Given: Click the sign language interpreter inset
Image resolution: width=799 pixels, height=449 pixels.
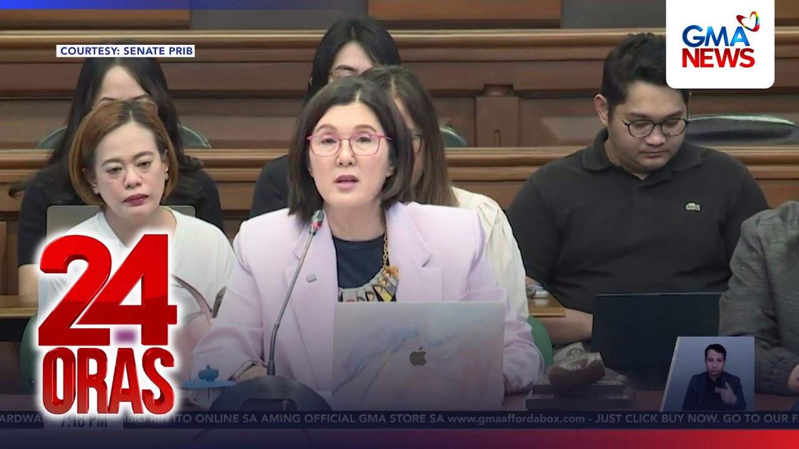Looking at the screenshot, I should [708, 374].
